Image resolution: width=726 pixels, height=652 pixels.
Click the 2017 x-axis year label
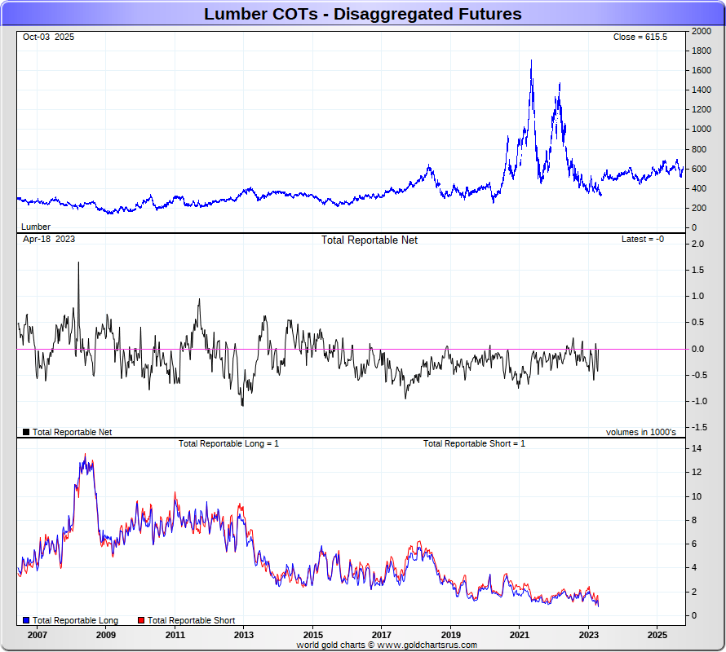click(x=382, y=635)
